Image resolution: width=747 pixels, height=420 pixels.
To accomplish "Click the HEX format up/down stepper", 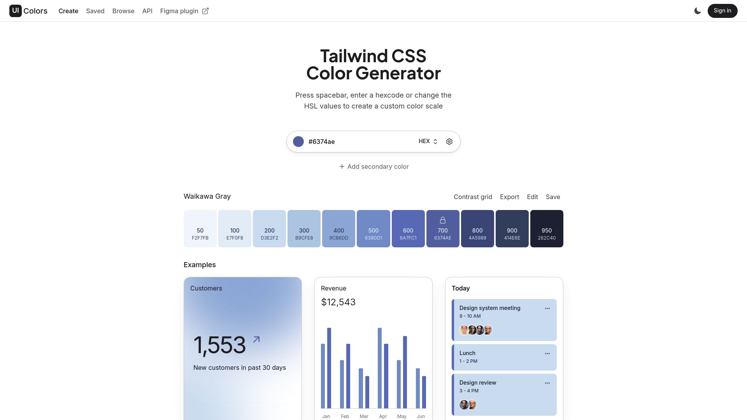I will pyautogui.click(x=436, y=141).
